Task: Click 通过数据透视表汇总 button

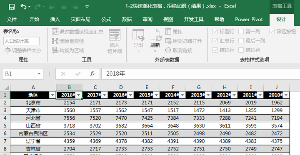Action: [x=77, y=32]
